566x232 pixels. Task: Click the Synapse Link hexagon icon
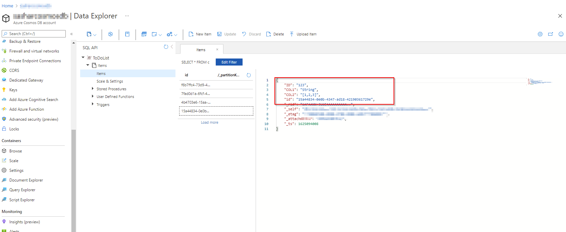[110, 34]
